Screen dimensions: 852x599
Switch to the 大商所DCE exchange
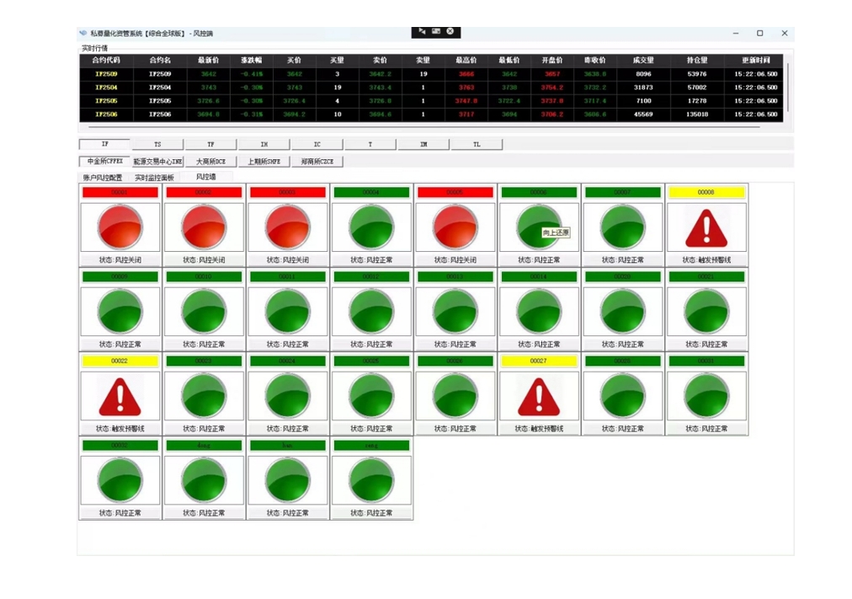[210, 162]
